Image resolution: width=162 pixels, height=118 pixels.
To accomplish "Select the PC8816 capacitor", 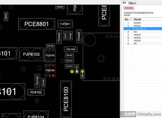I will point(59,36).
